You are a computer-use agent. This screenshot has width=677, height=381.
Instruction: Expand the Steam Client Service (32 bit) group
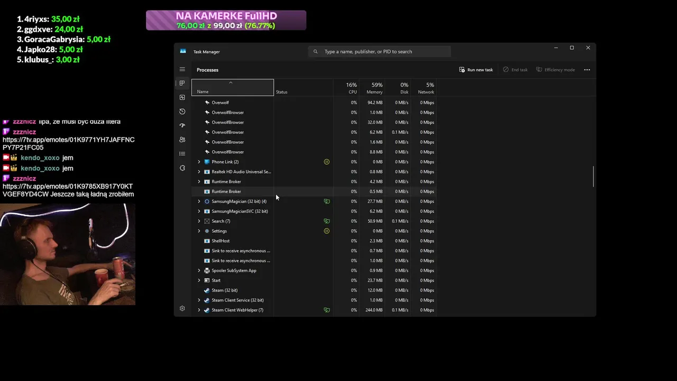click(x=199, y=300)
